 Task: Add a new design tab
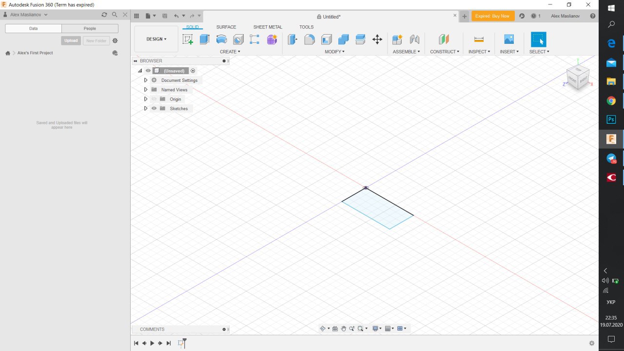pos(465,16)
